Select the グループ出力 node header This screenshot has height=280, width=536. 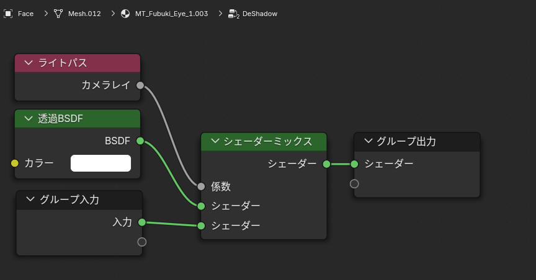pyautogui.click(x=417, y=142)
